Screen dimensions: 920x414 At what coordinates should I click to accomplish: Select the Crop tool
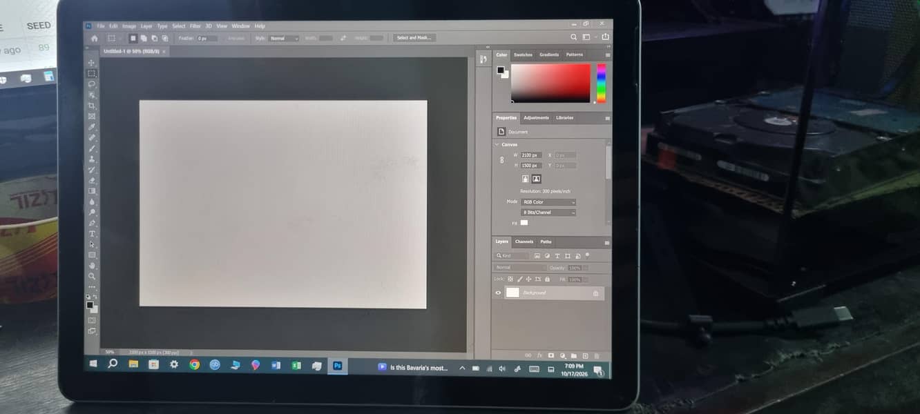tap(91, 106)
